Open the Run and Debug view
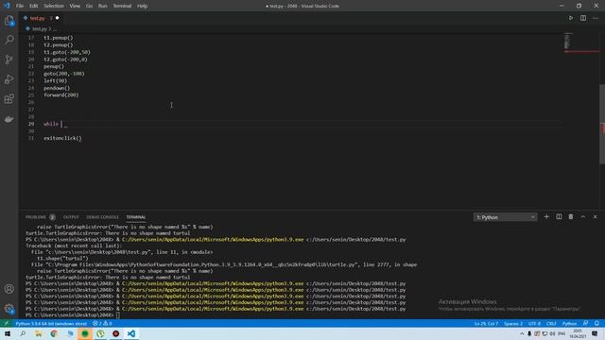Viewport: 605px width, 340px height. tap(9, 79)
